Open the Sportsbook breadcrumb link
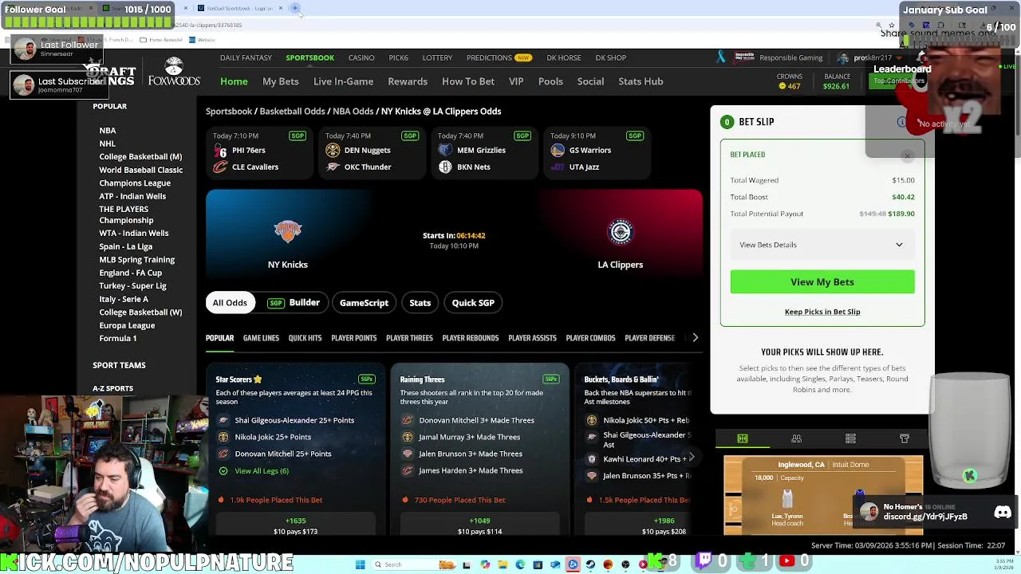This screenshot has height=574, width=1021. (x=229, y=112)
